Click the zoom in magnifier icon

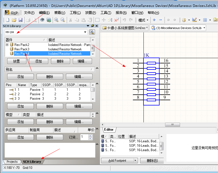coord(56,20)
